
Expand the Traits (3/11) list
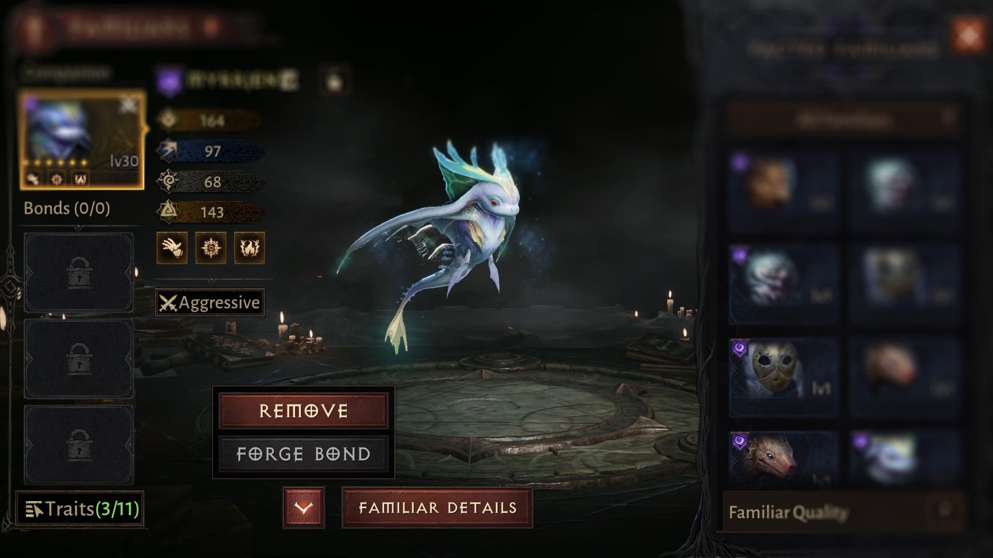click(80, 509)
